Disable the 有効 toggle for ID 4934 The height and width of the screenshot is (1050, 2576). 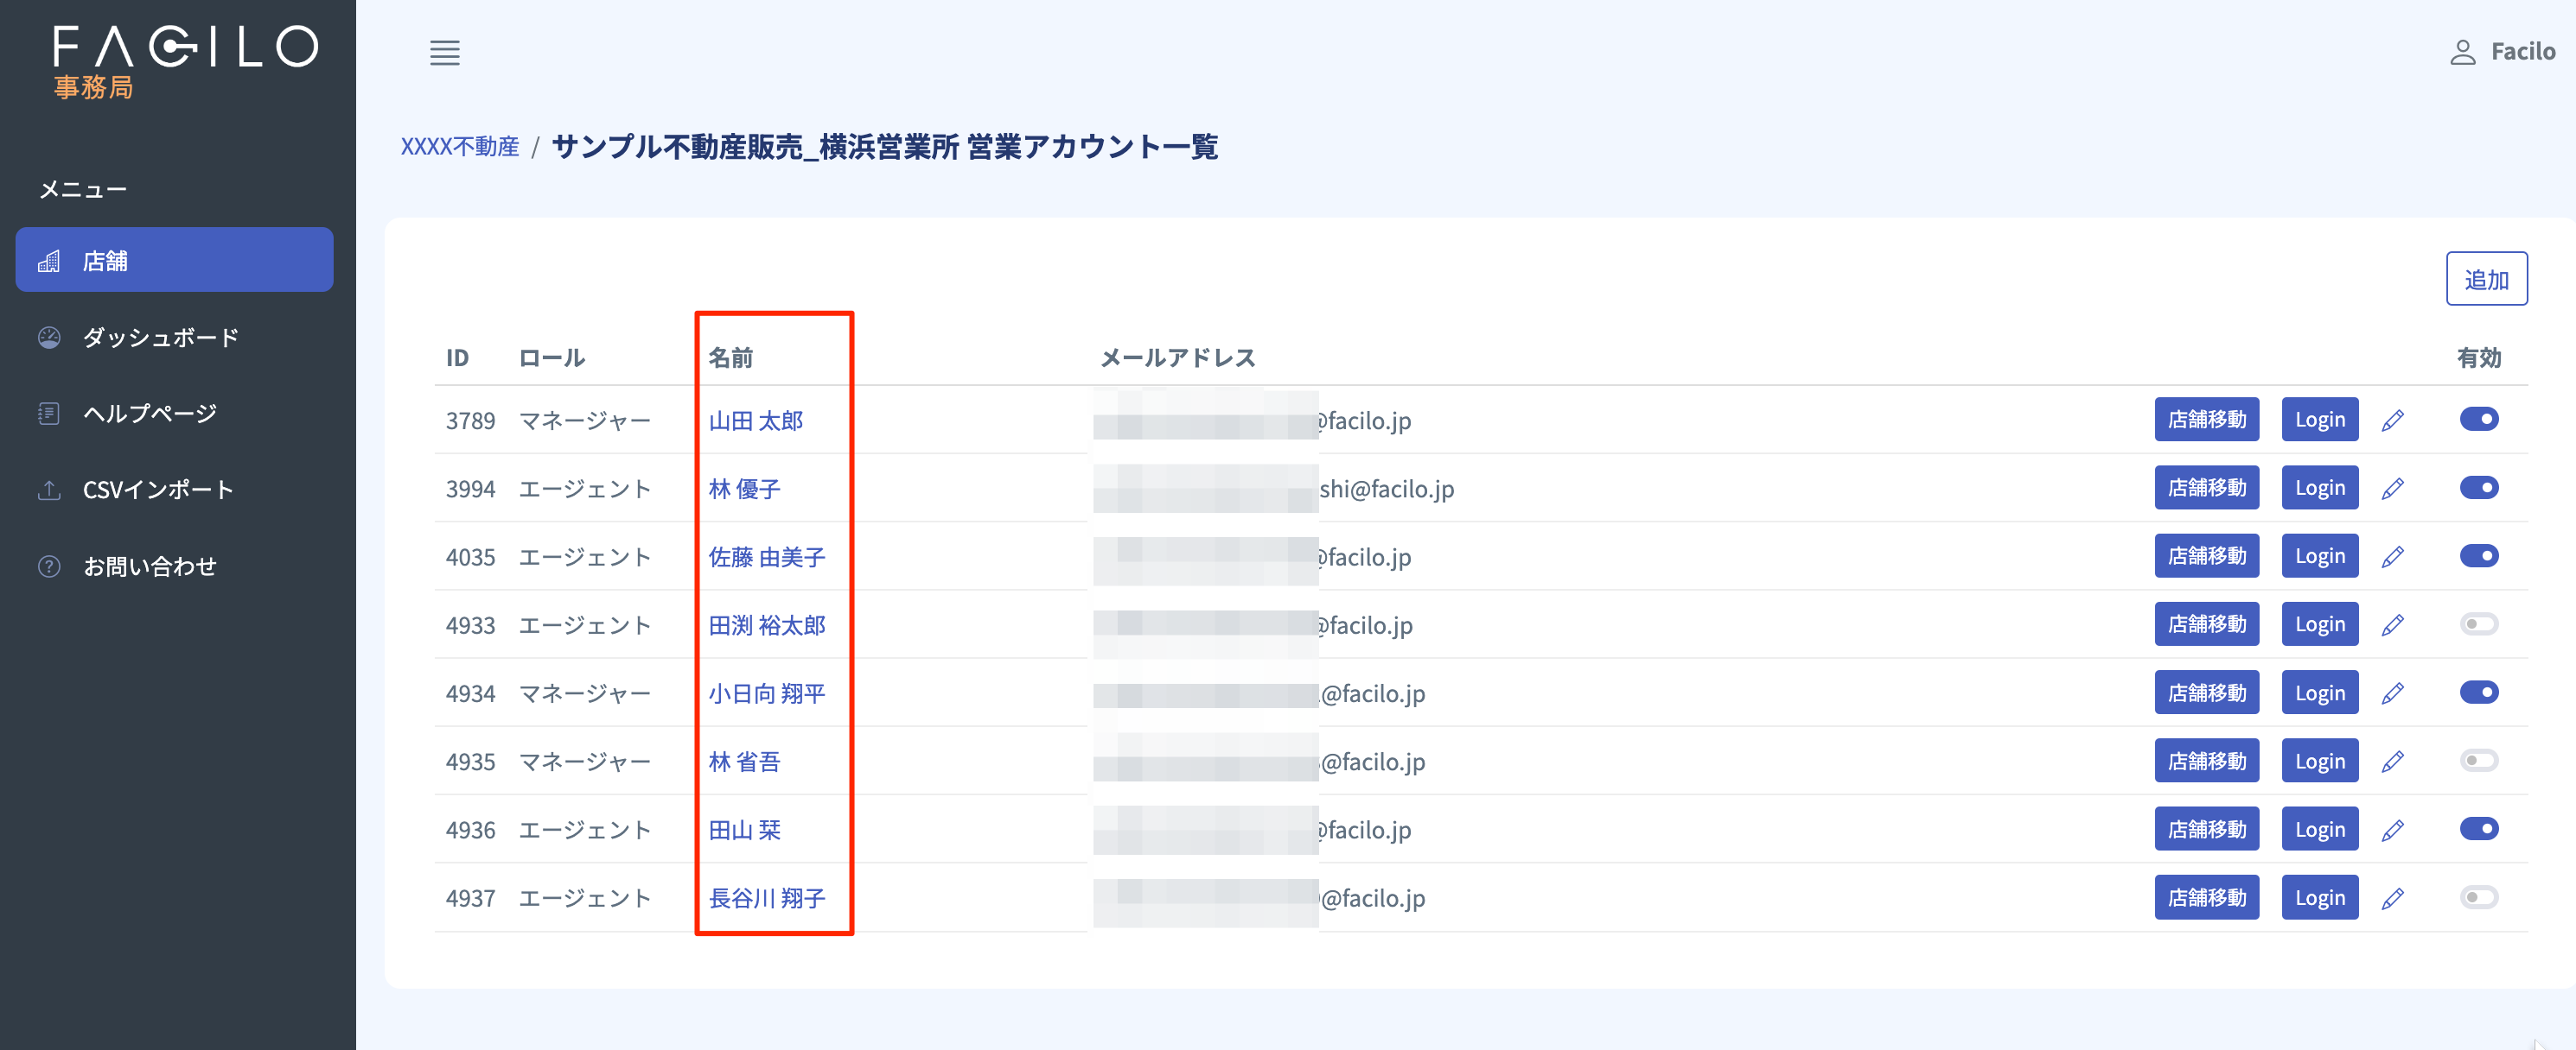(2479, 693)
